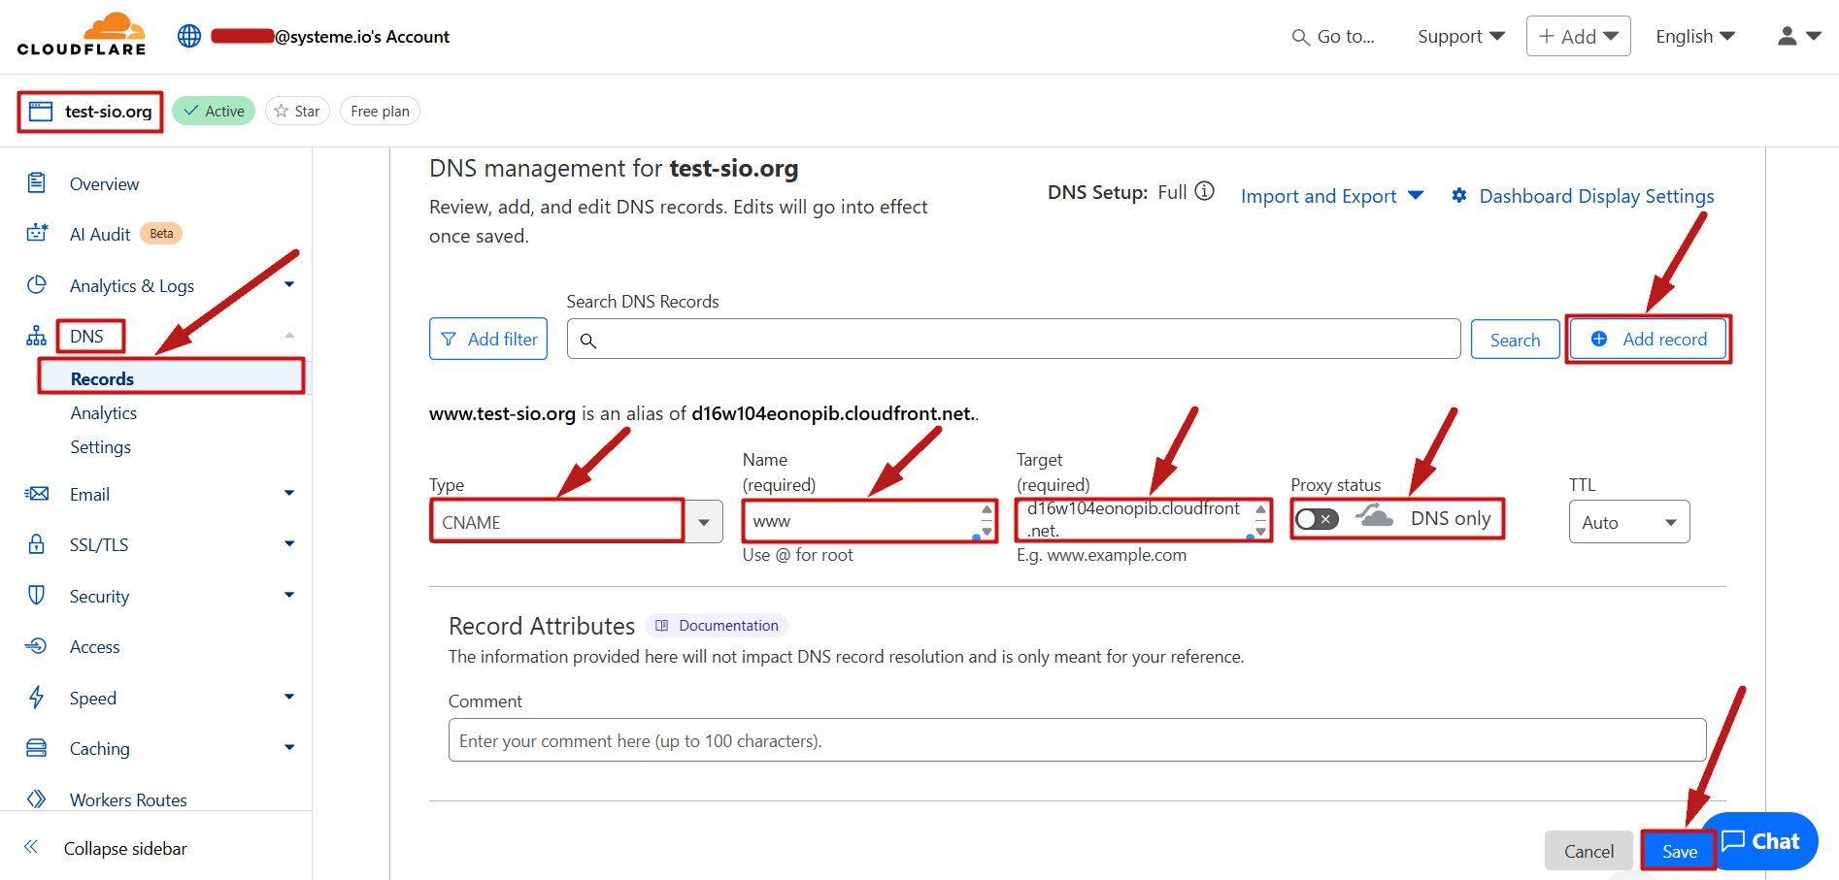Image resolution: width=1839 pixels, height=880 pixels.
Task: Click the Search DNS Records field
Action: pos(1014,339)
